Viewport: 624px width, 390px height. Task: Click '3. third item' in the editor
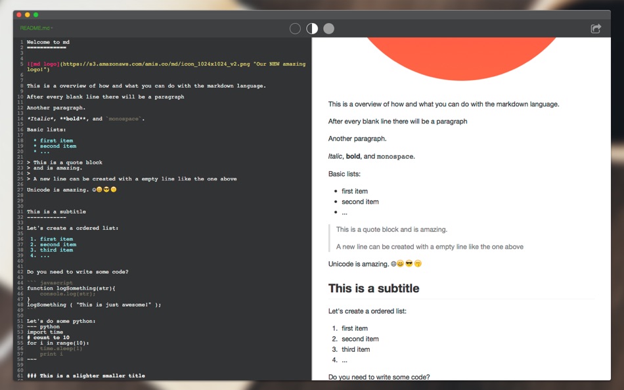tap(52, 250)
